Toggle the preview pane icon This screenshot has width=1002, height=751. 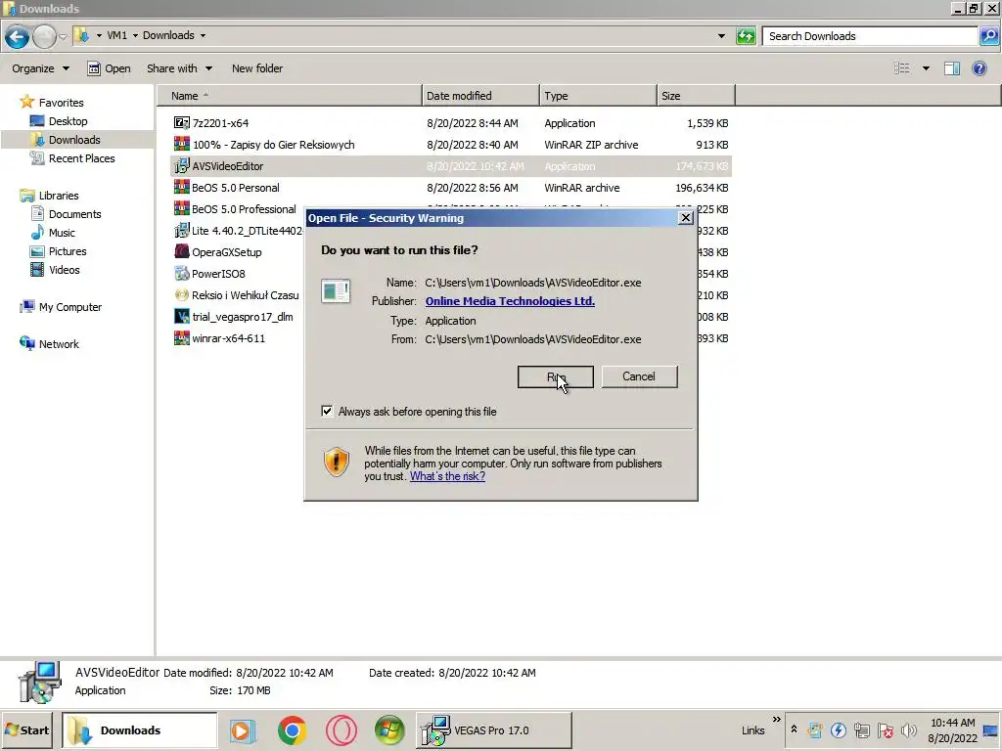point(952,68)
